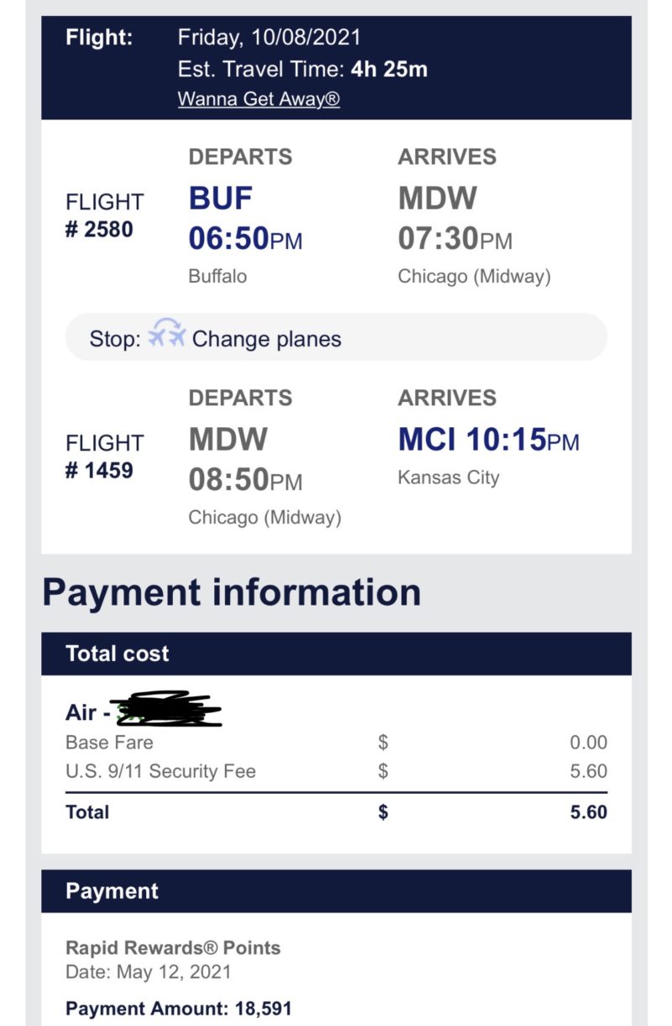This screenshot has height=1026, width=672.
Task: Select the Rapid Rewards® Points label
Action: tap(173, 948)
